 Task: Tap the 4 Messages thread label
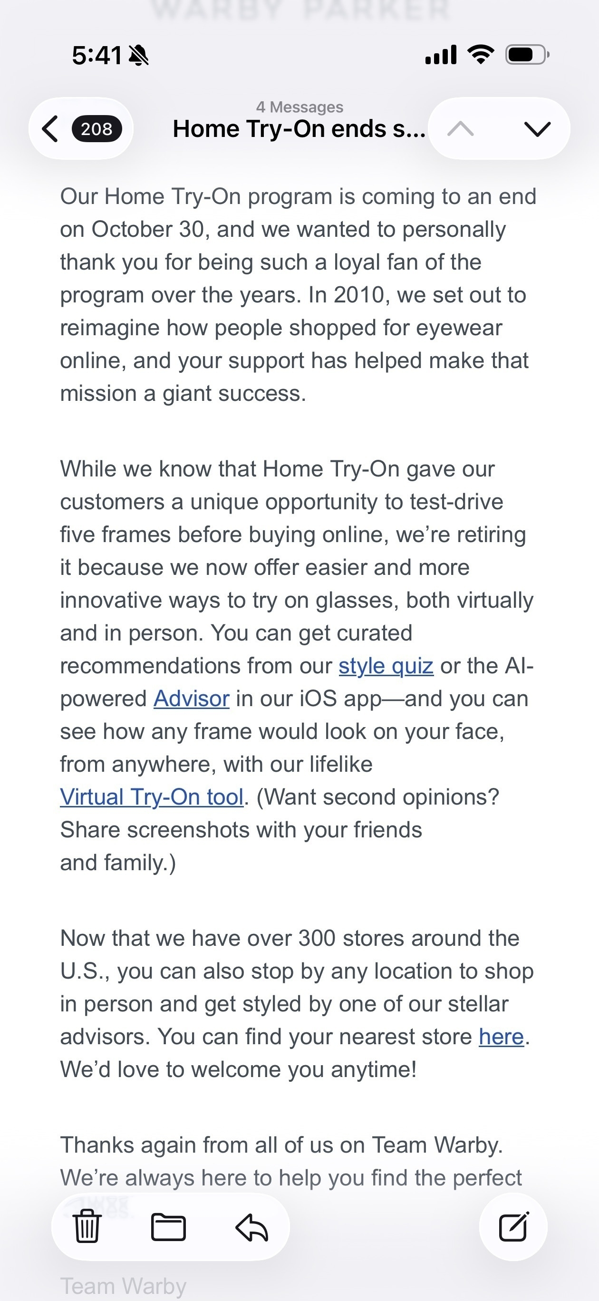[299, 107]
